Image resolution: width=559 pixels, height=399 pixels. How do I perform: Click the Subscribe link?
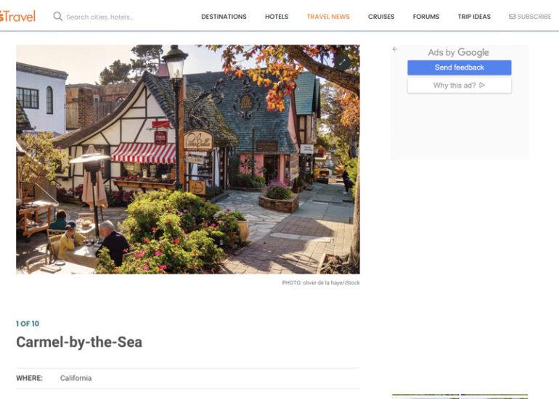pos(530,17)
